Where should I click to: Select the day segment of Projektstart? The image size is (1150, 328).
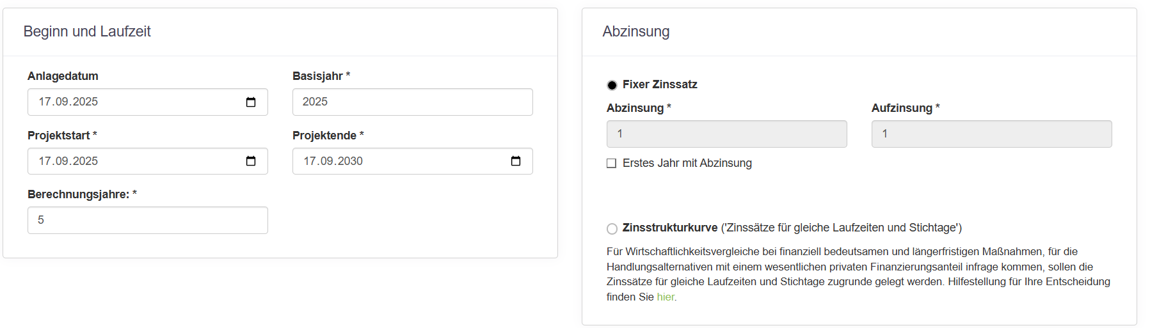[x=45, y=161]
